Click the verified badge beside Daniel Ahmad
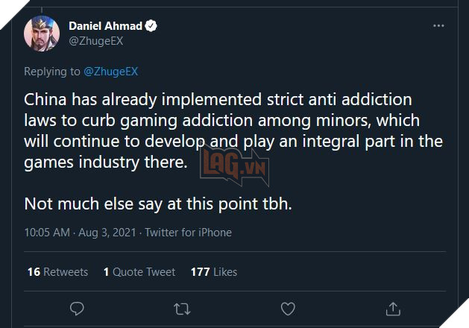The height and width of the screenshot is (328, 469). [x=151, y=25]
